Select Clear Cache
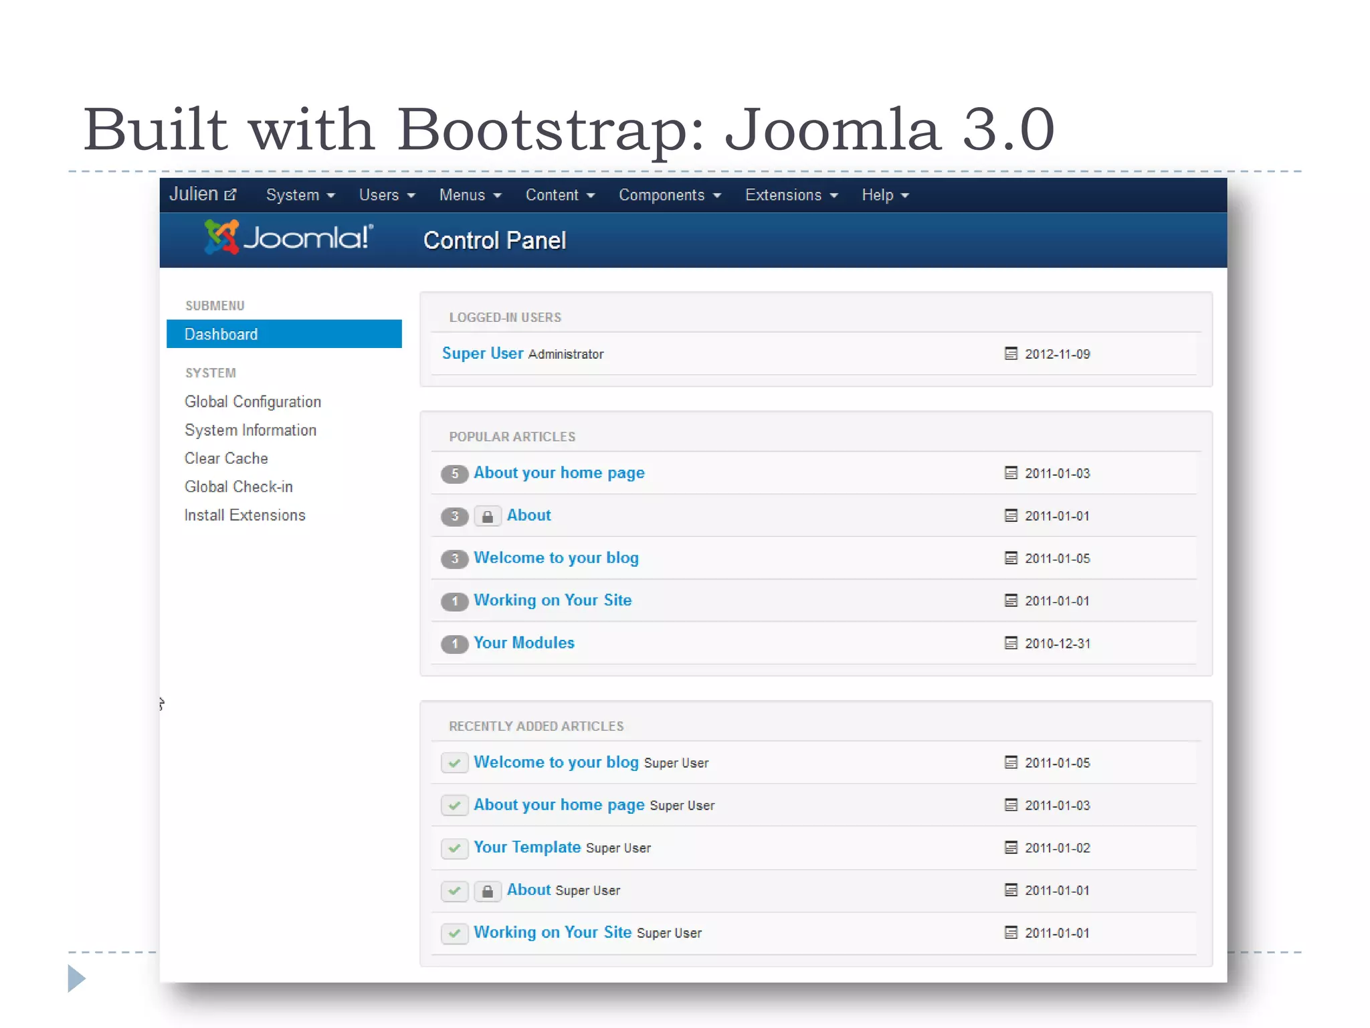 (226, 458)
